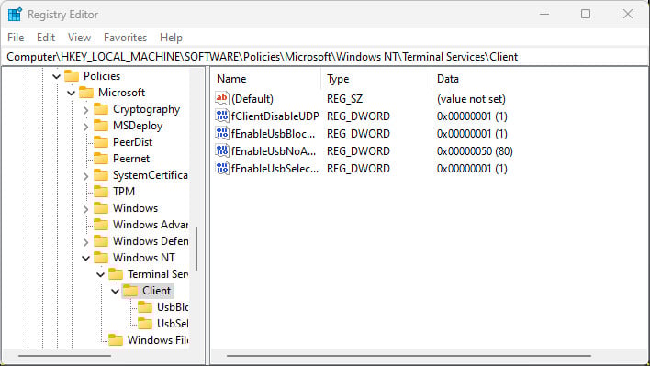This screenshot has width=650, height=366.
Task: Minimize the Registry Editor window
Action: 544,14
